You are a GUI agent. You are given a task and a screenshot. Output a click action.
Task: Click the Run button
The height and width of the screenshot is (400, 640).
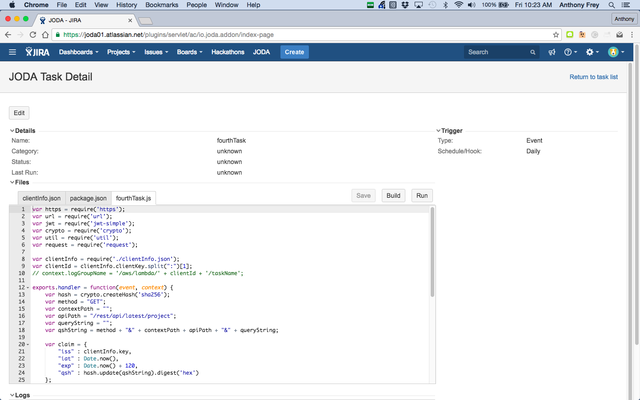pyautogui.click(x=422, y=196)
